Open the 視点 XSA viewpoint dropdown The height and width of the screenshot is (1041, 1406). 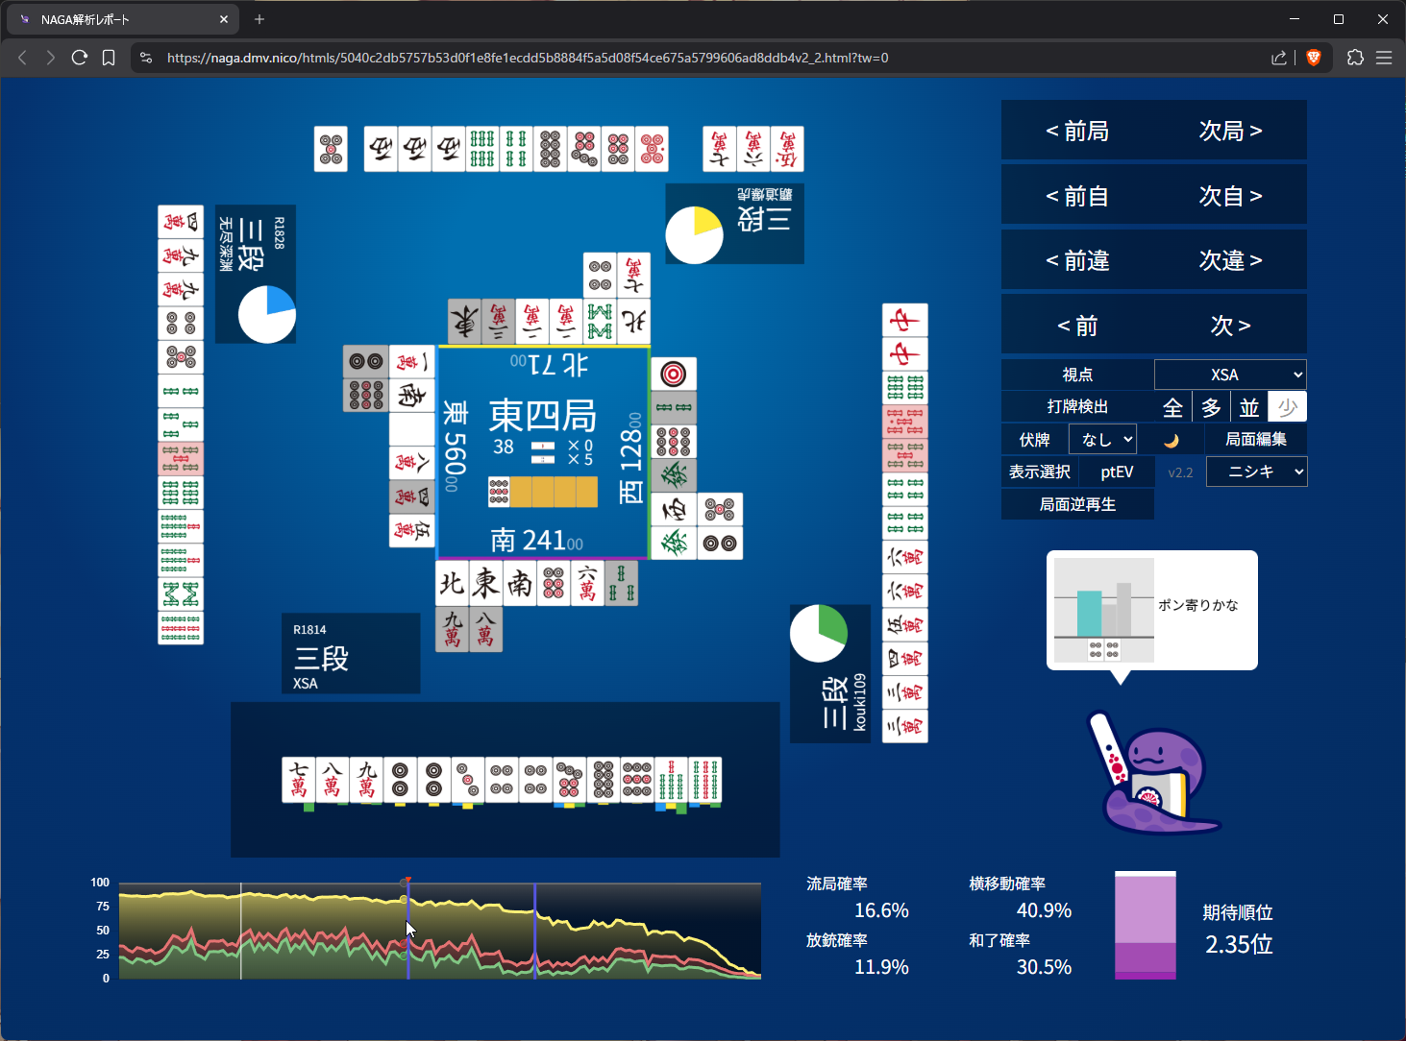click(x=1230, y=375)
